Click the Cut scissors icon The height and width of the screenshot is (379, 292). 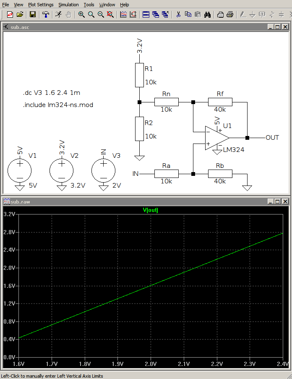pos(178,15)
